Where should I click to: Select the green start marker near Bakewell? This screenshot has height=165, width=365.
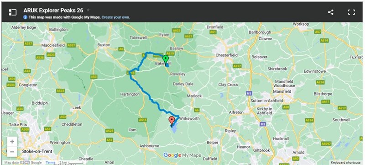[166, 60]
